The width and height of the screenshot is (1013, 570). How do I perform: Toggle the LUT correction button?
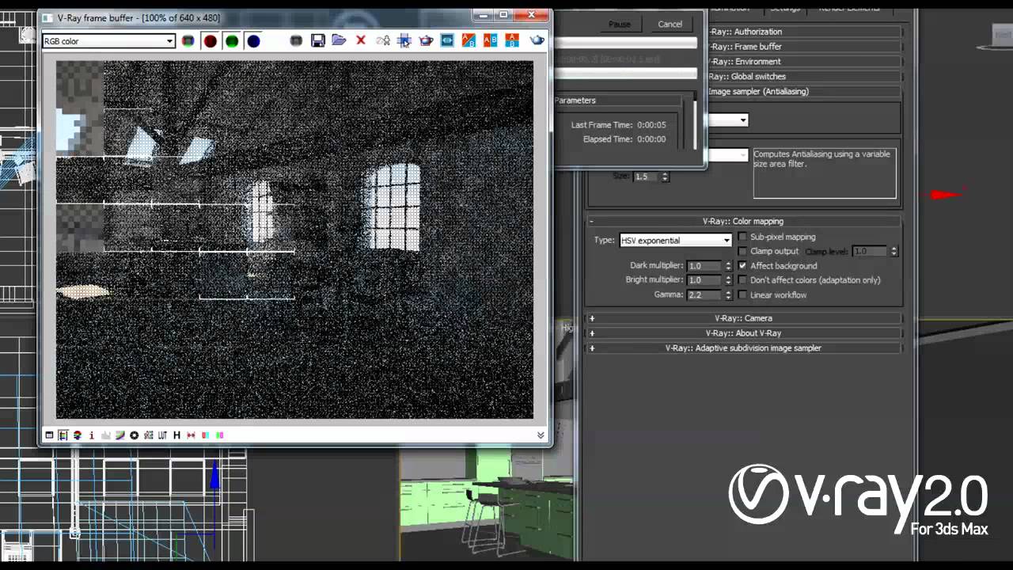click(163, 435)
